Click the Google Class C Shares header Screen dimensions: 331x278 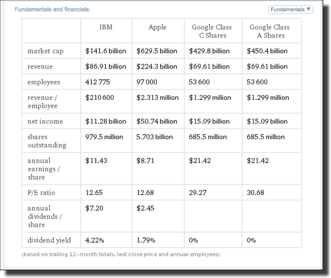pos(211,31)
